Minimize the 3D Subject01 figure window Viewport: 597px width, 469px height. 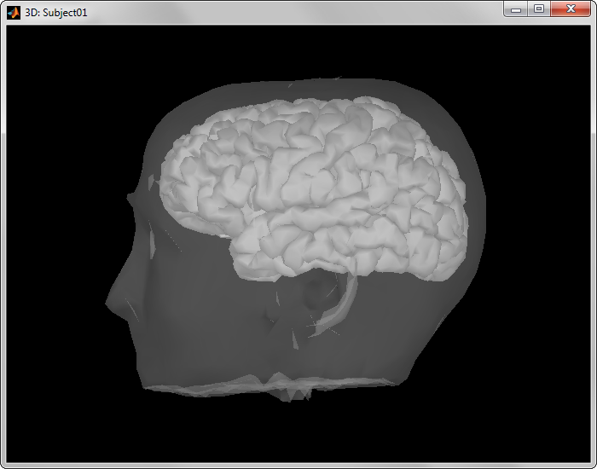[x=516, y=9]
